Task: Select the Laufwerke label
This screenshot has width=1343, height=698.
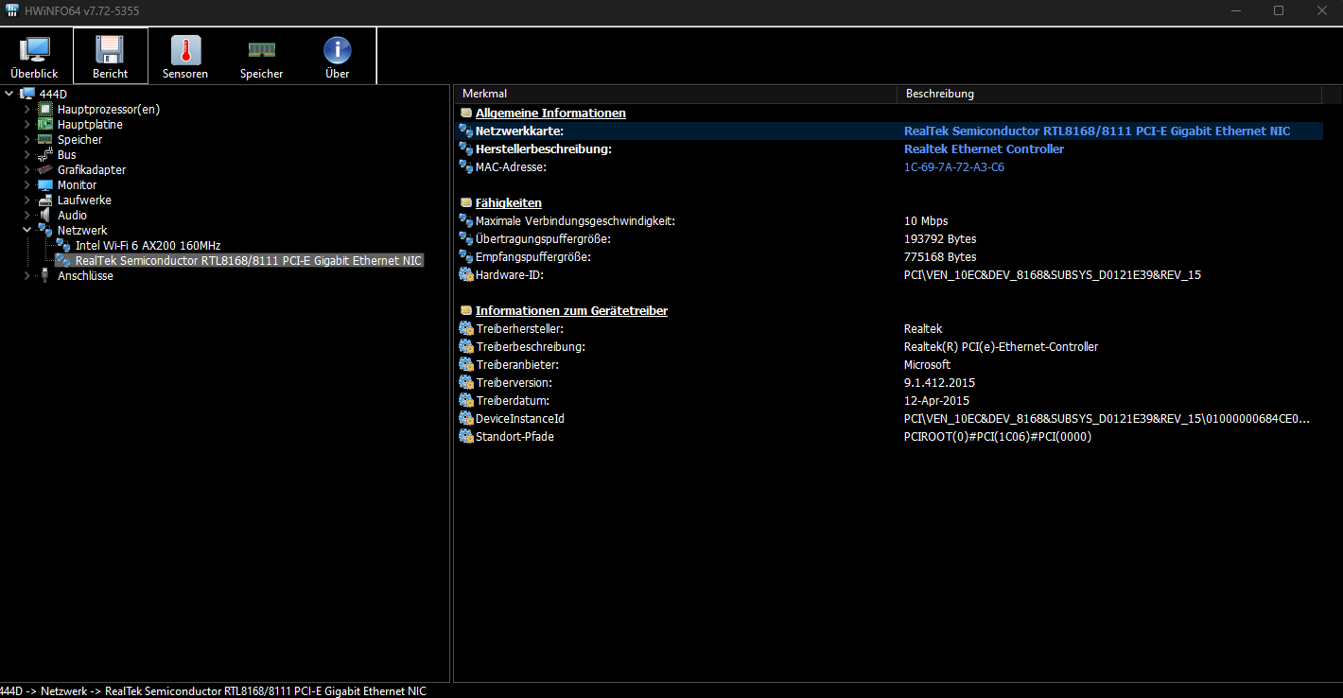Action: point(84,200)
